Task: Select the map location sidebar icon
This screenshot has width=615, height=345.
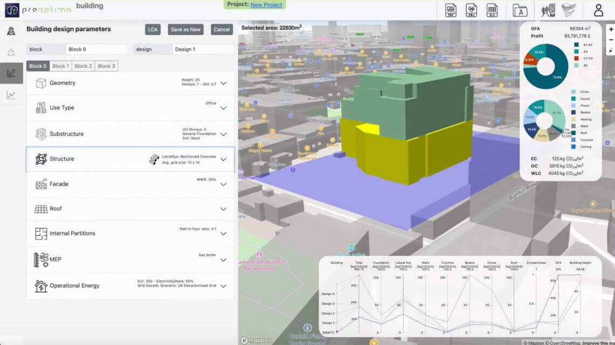Action: click(x=11, y=31)
